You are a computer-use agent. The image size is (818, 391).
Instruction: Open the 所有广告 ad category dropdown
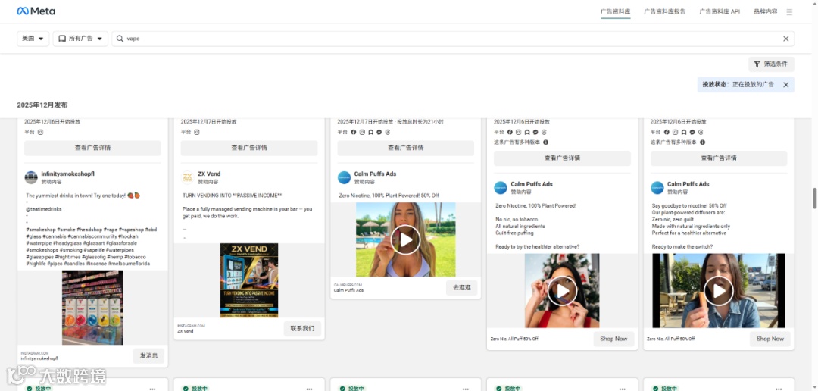click(80, 39)
